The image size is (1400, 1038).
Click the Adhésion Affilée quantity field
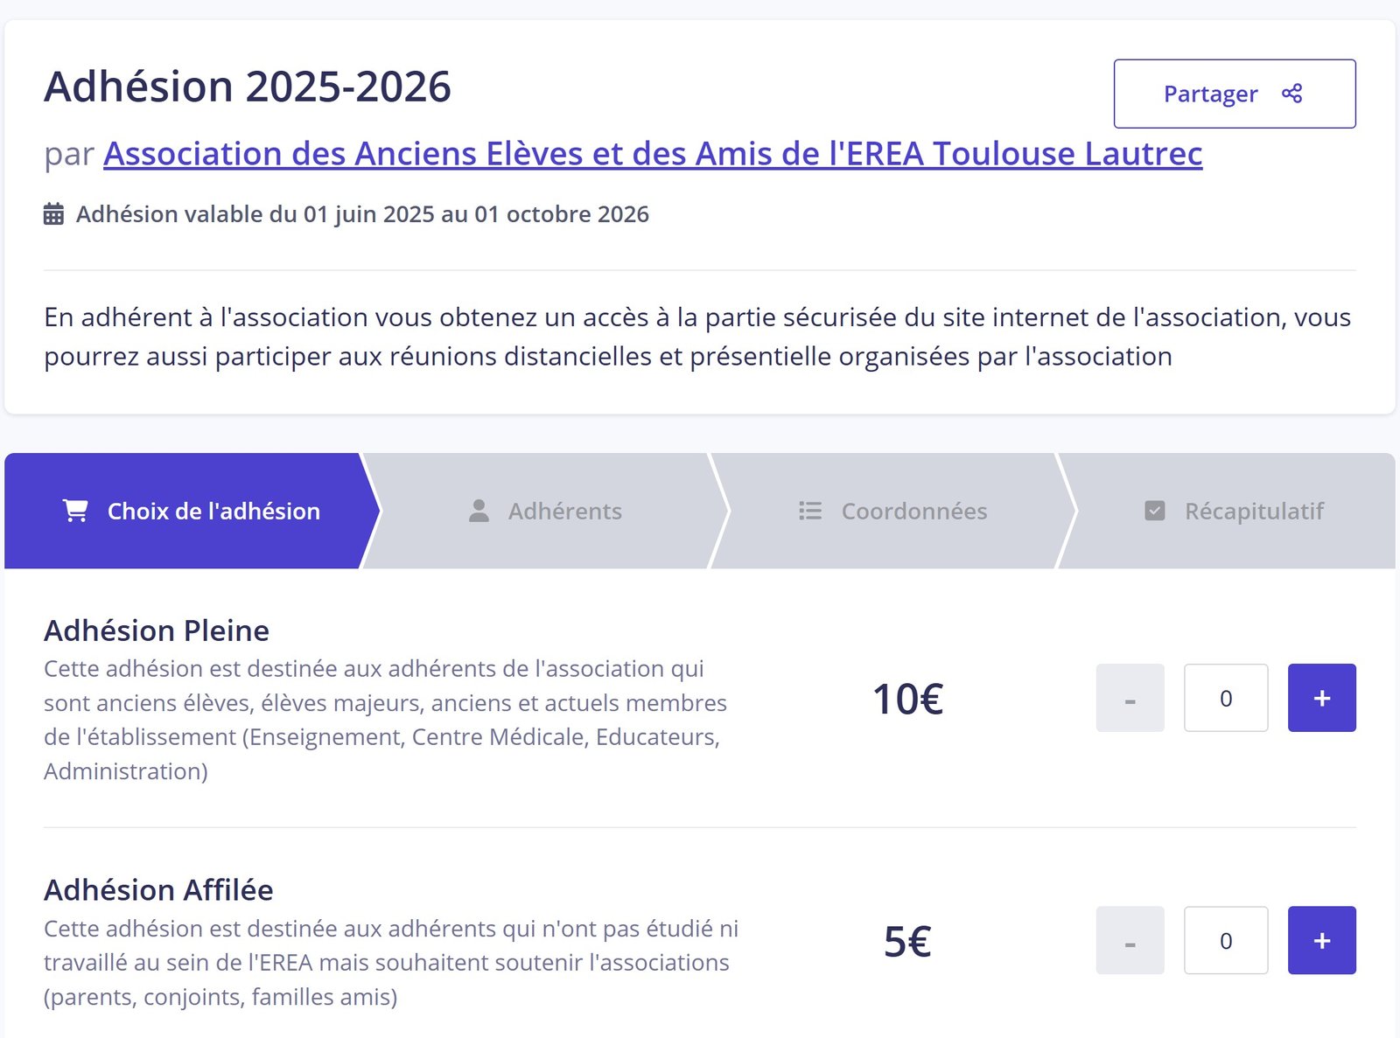point(1225,940)
